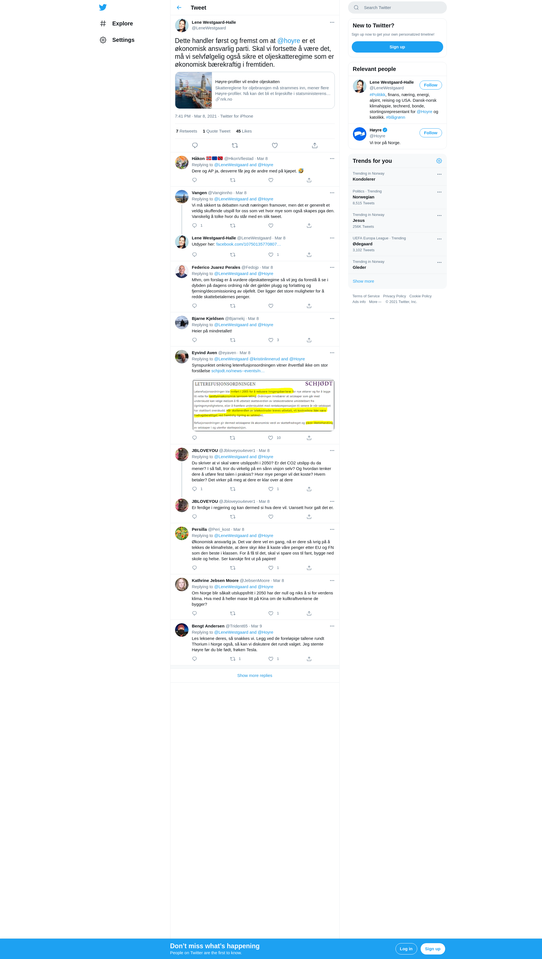Open the Trends for you settings gear
The width and height of the screenshot is (542, 959).
439,161
